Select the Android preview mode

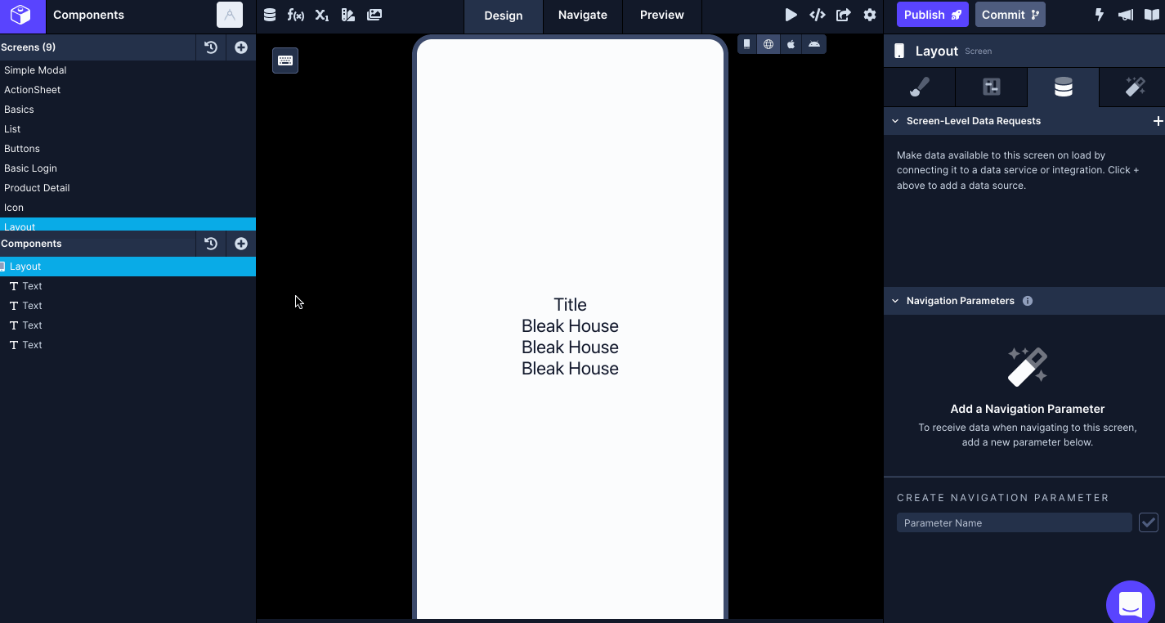(x=814, y=44)
